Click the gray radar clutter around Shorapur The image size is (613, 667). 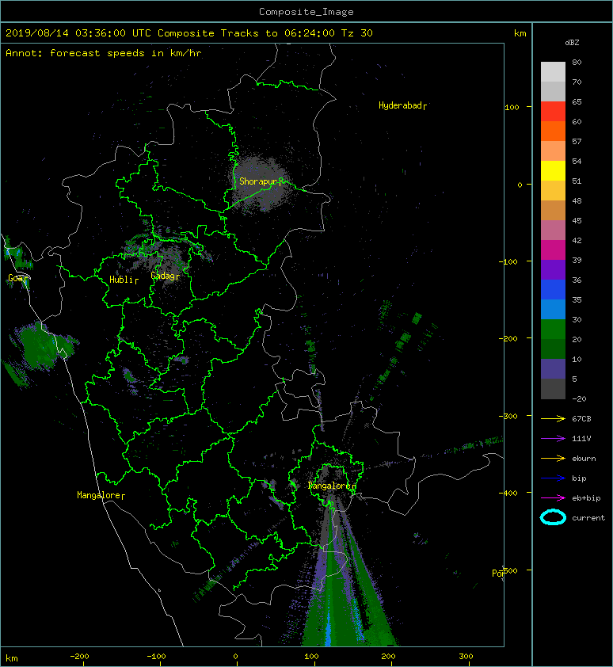point(261,184)
